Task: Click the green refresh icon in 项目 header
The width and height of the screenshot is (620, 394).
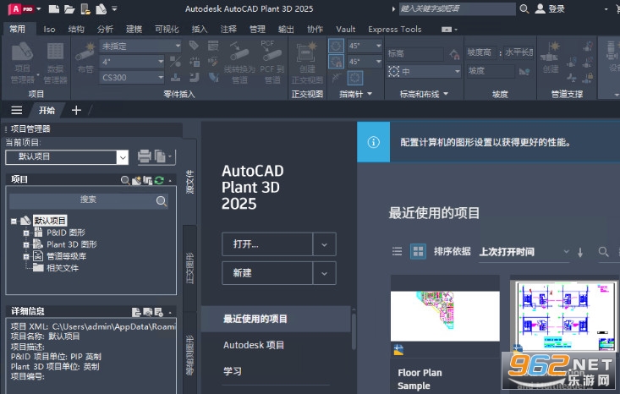Action: click(x=159, y=180)
